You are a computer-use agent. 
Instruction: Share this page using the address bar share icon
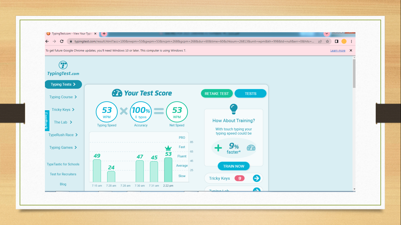320,42
